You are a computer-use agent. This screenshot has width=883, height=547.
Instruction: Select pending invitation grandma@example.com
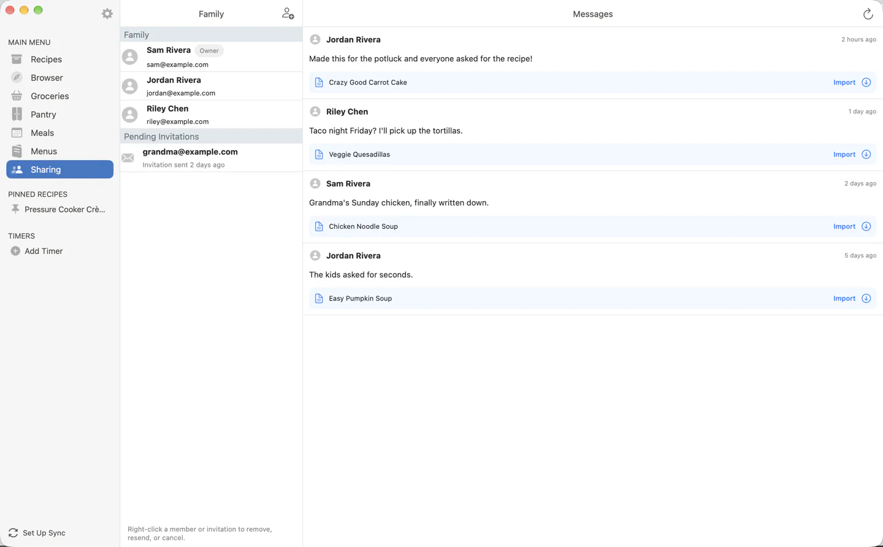[211, 158]
